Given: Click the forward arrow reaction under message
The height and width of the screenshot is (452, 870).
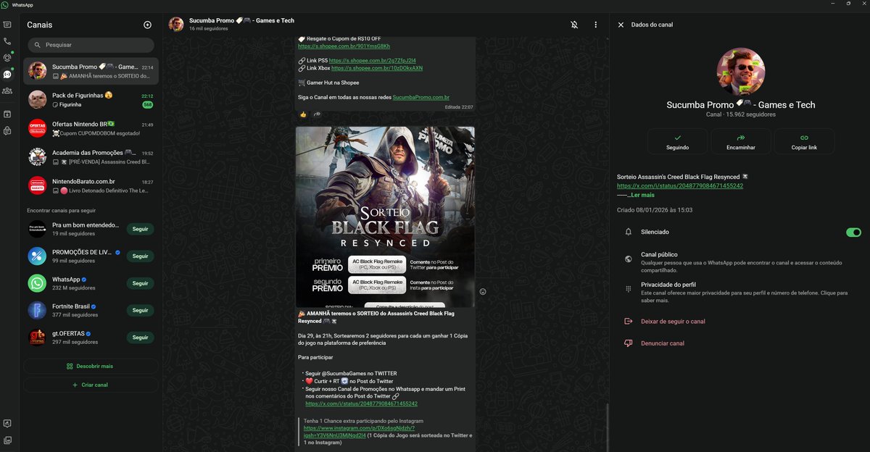Looking at the screenshot, I should point(317,114).
